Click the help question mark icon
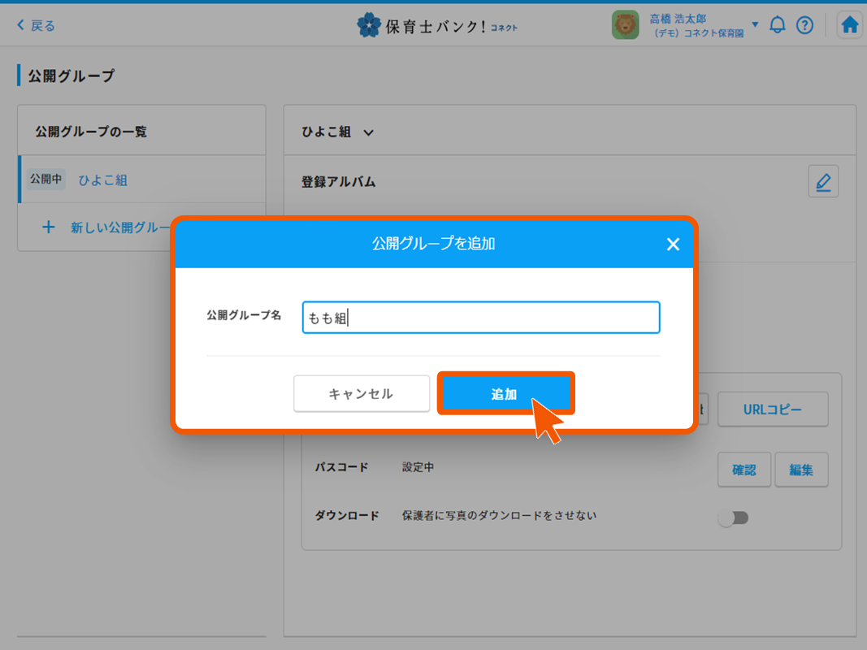The width and height of the screenshot is (867, 650). pos(805,25)
